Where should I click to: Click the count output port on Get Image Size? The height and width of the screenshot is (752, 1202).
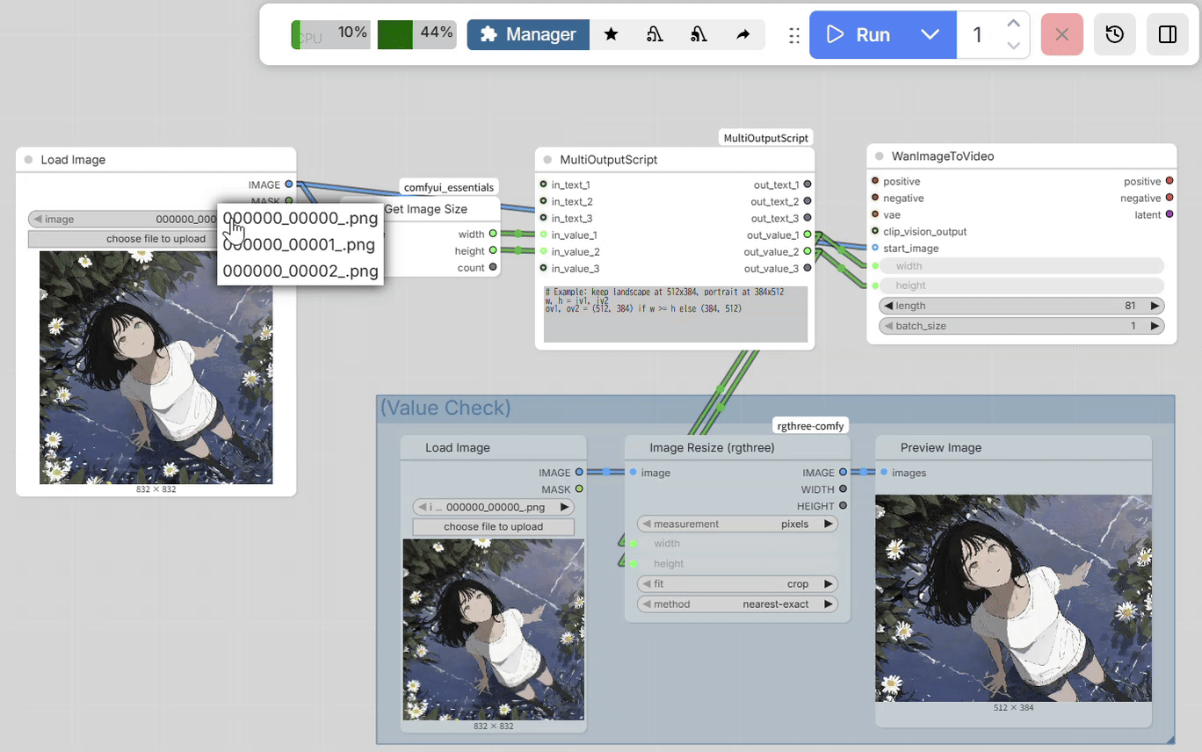tap(493, 267)
